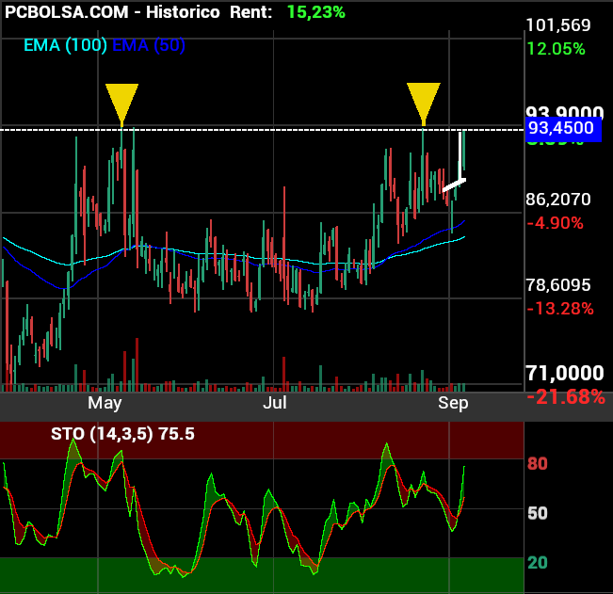Image resolution: width=613 pixels, height=594 pixels.
Task: Click the left yellow triangle marker near May
Action: 121,101
